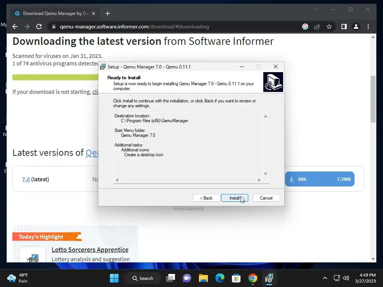Share this page via the share icon
Image resolution: width=383 pixels, height=287 pixels.
click(x=317, y=27)
